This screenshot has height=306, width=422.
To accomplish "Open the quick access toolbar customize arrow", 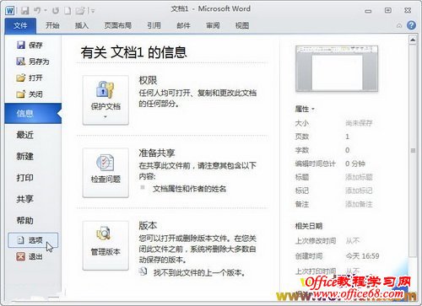I will point(93,11).
